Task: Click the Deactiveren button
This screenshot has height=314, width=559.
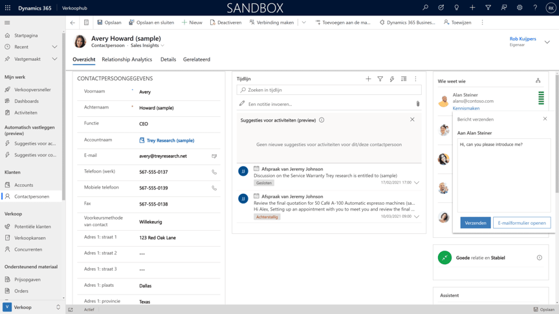Action: click(226, 23)
